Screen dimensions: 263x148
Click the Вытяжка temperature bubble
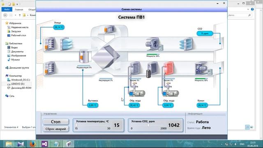click(92, 105)
